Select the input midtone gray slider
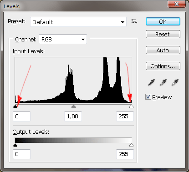 coord(73,106)
